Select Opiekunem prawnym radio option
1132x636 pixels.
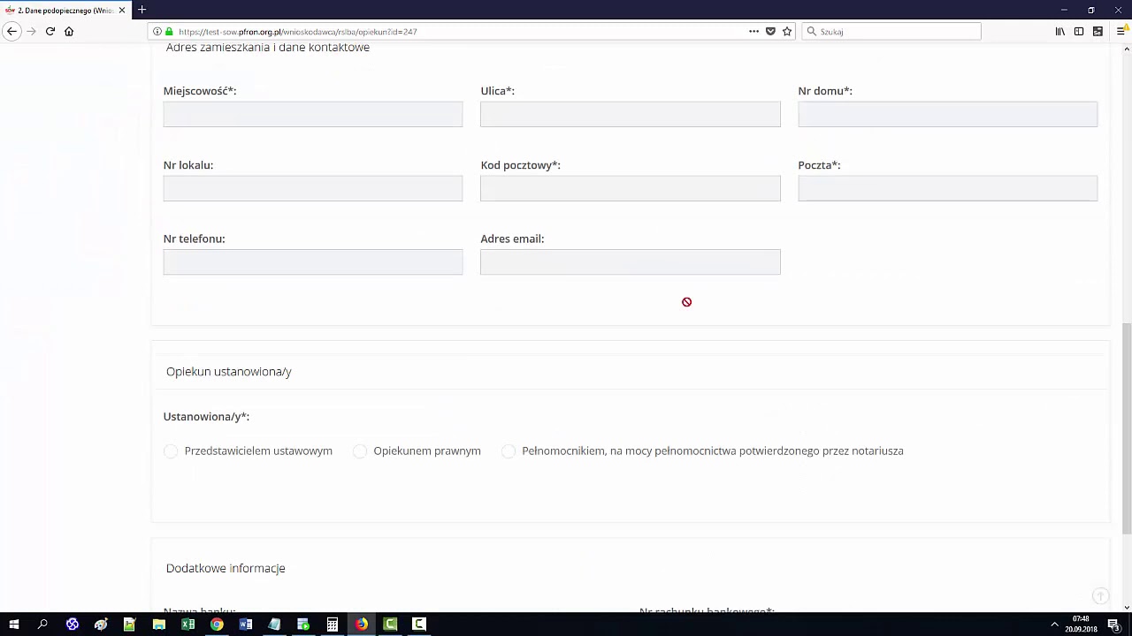[x=360, y=451]
